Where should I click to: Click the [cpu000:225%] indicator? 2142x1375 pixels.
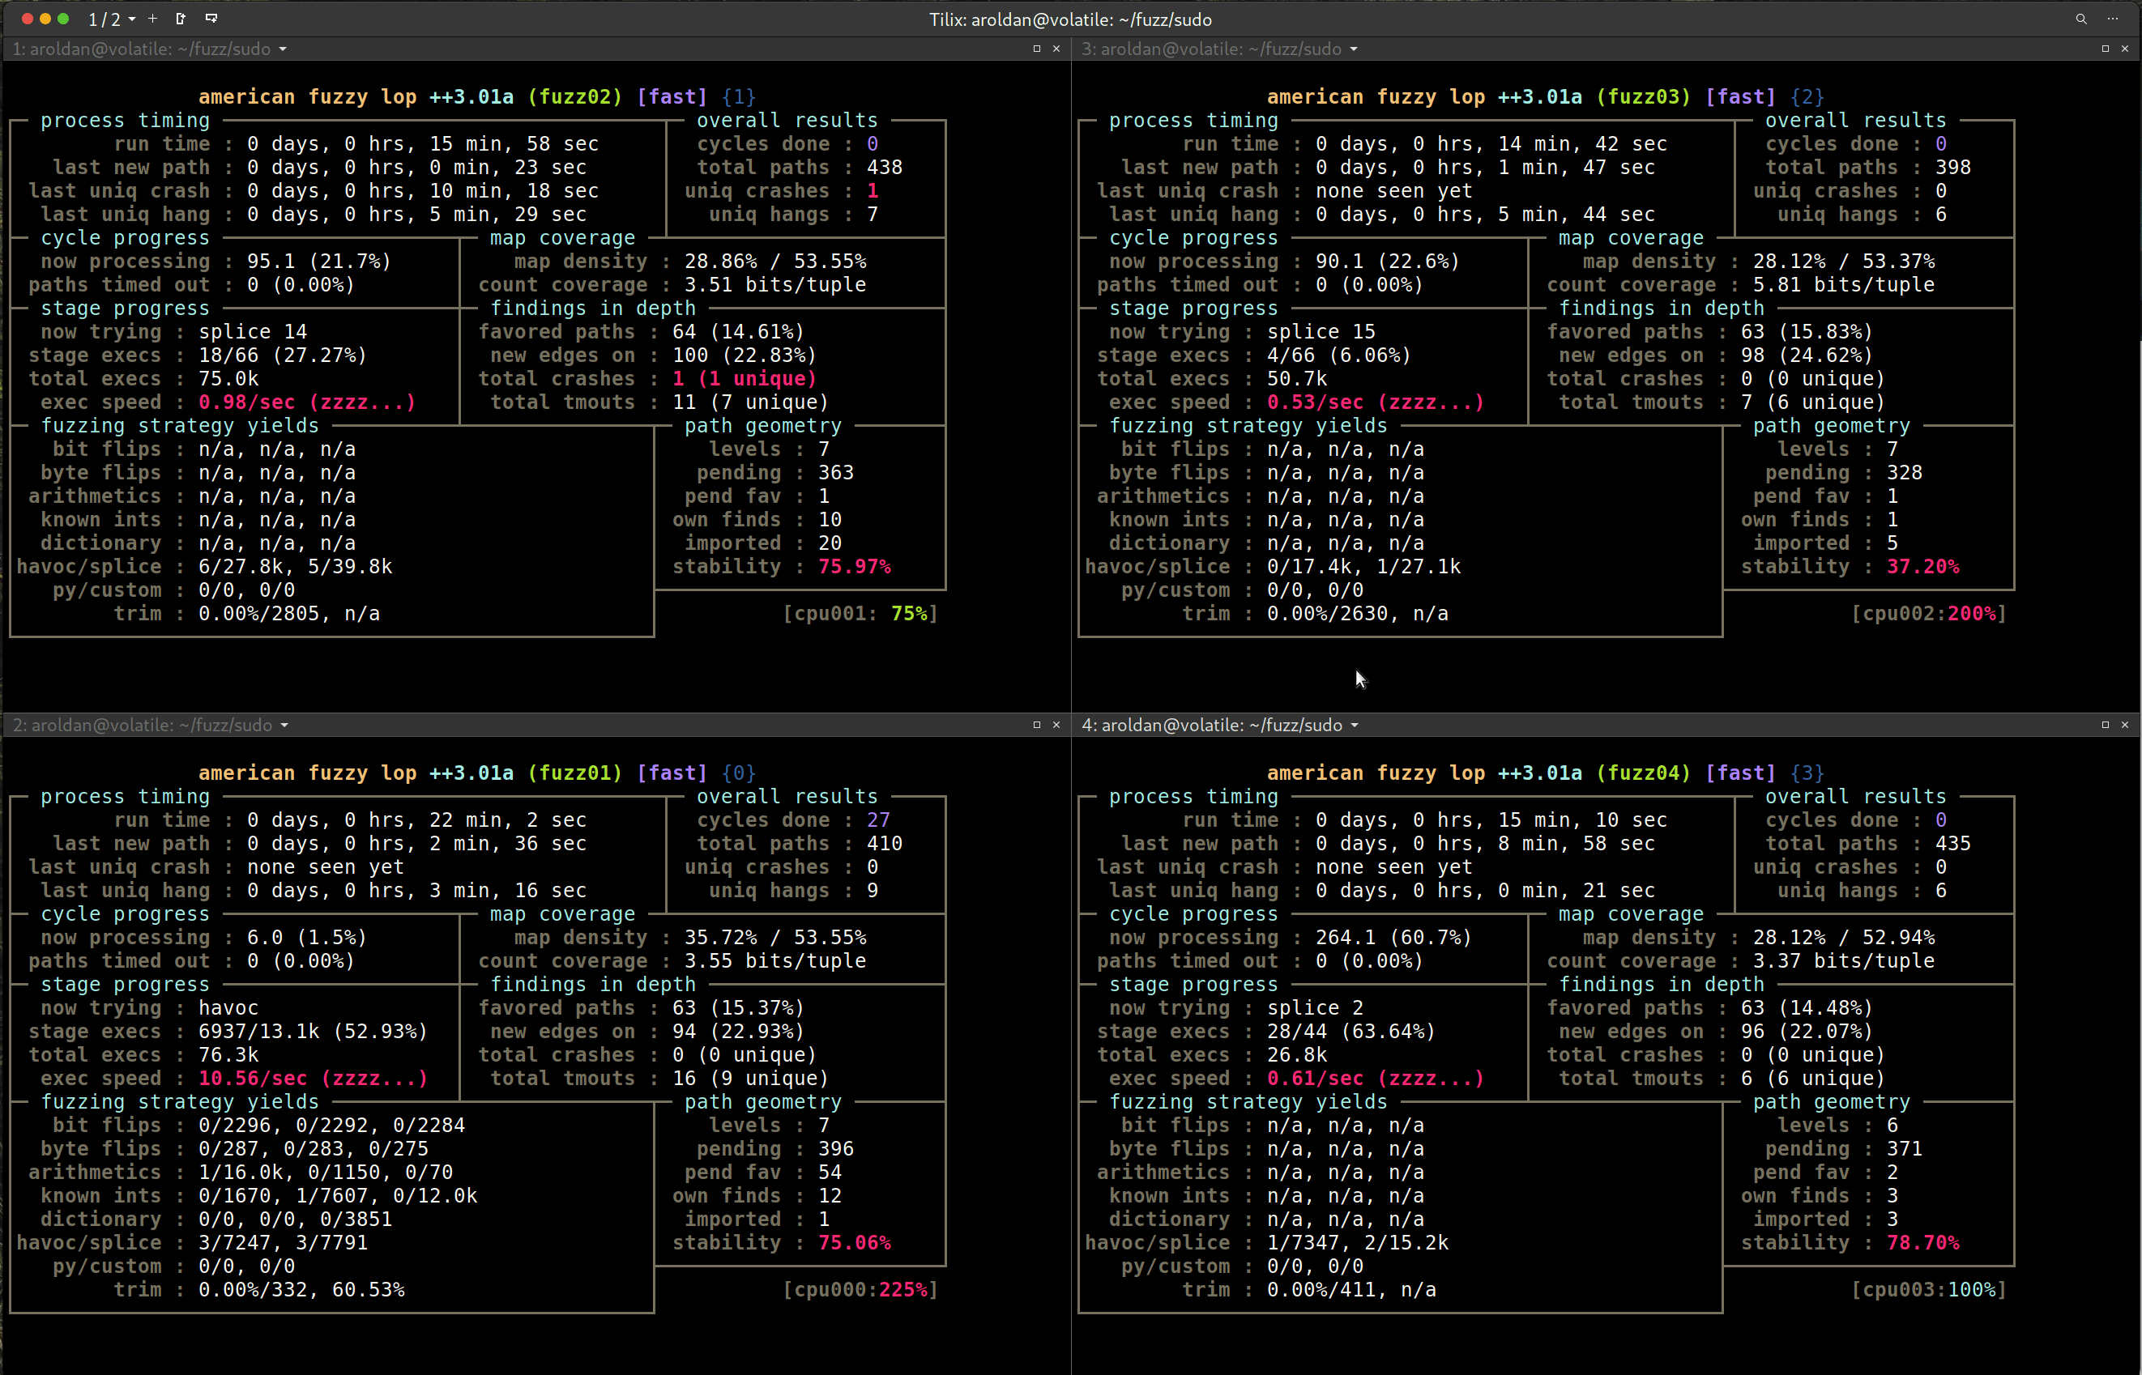tap(861, 1289)
